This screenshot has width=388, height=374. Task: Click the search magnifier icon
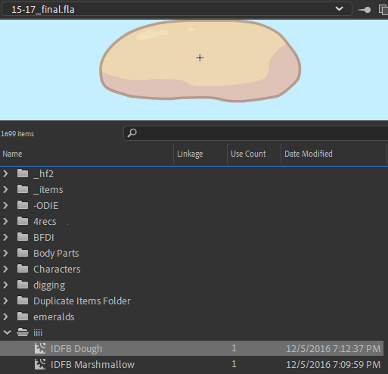click(x=132, y=133)
